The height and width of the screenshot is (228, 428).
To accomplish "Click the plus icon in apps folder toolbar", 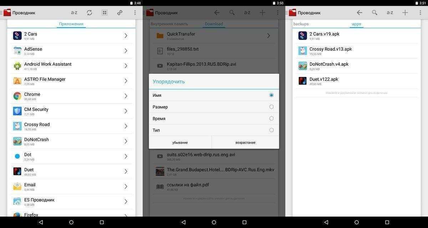I will tap(405, 12).
